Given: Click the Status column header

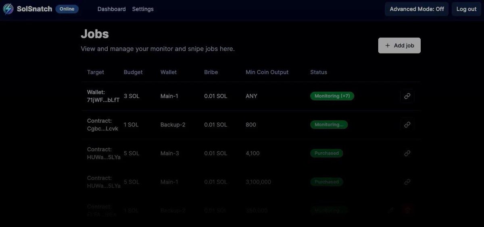Looking at the screenshot, I should (x=319, y=72).
